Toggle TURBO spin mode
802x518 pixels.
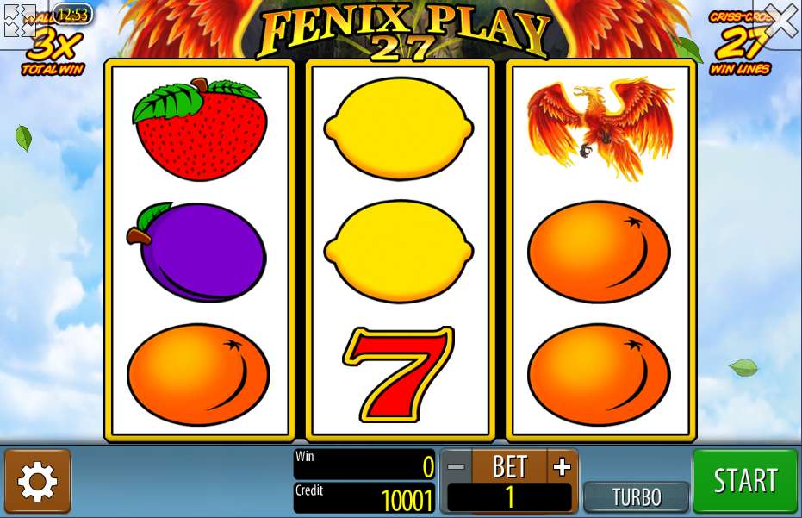(x=637, y=496)
